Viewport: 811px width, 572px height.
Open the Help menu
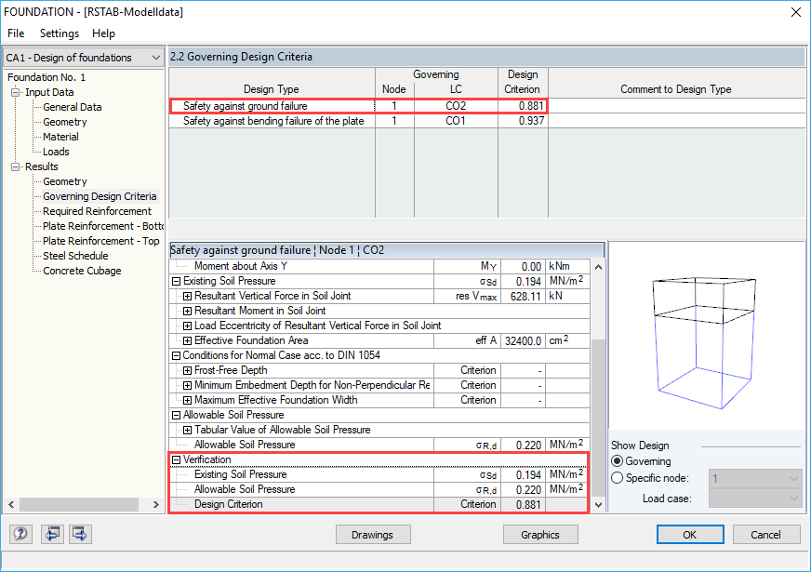(x=103, y=33)
